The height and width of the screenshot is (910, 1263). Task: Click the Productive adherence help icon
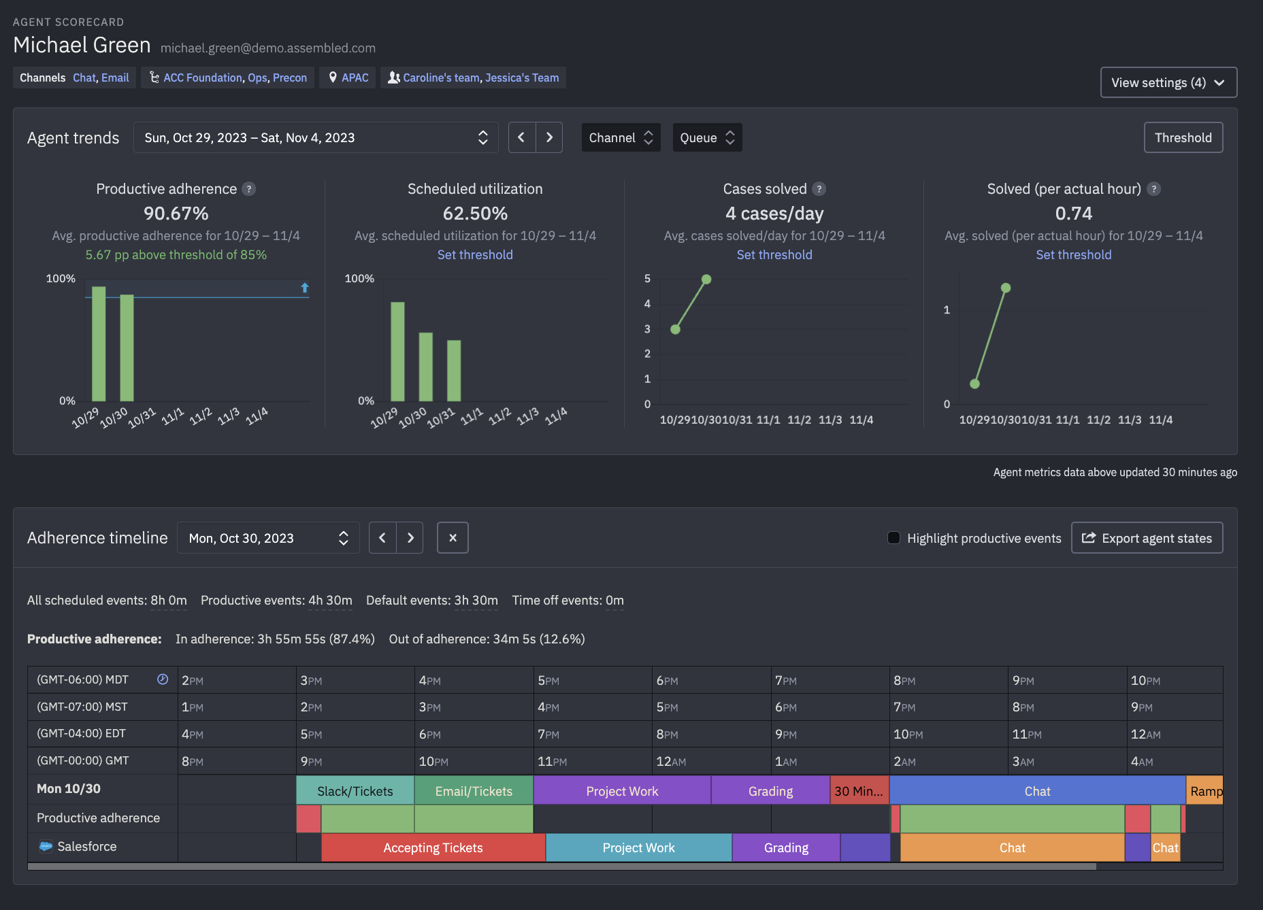[x=249, y=189]
